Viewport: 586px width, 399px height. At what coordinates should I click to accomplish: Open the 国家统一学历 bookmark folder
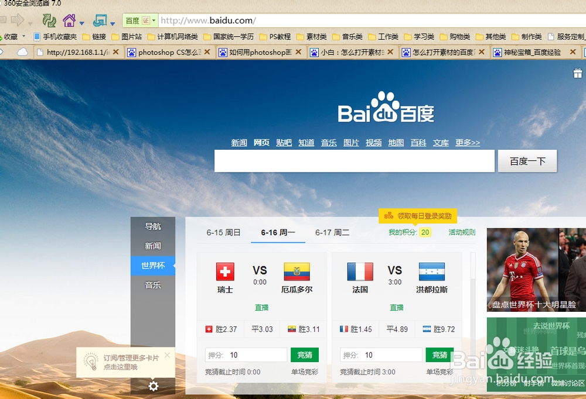[x=229, y=37]
